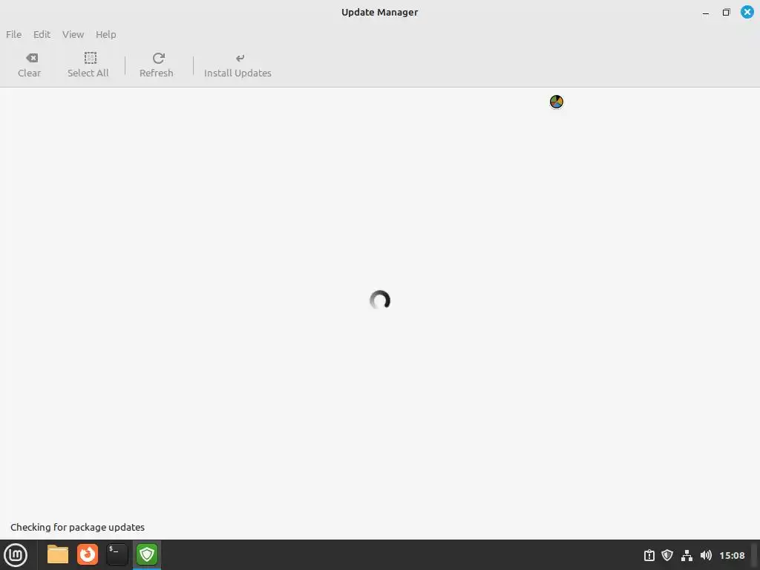Image resolution: width=760 pixels, height=570 pixels.
Task: Click Install Updates in the toolbar
Action: click(237, 65)
